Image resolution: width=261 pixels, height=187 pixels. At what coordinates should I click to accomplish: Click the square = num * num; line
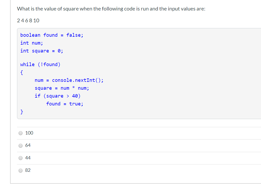(x=62, y=88)
